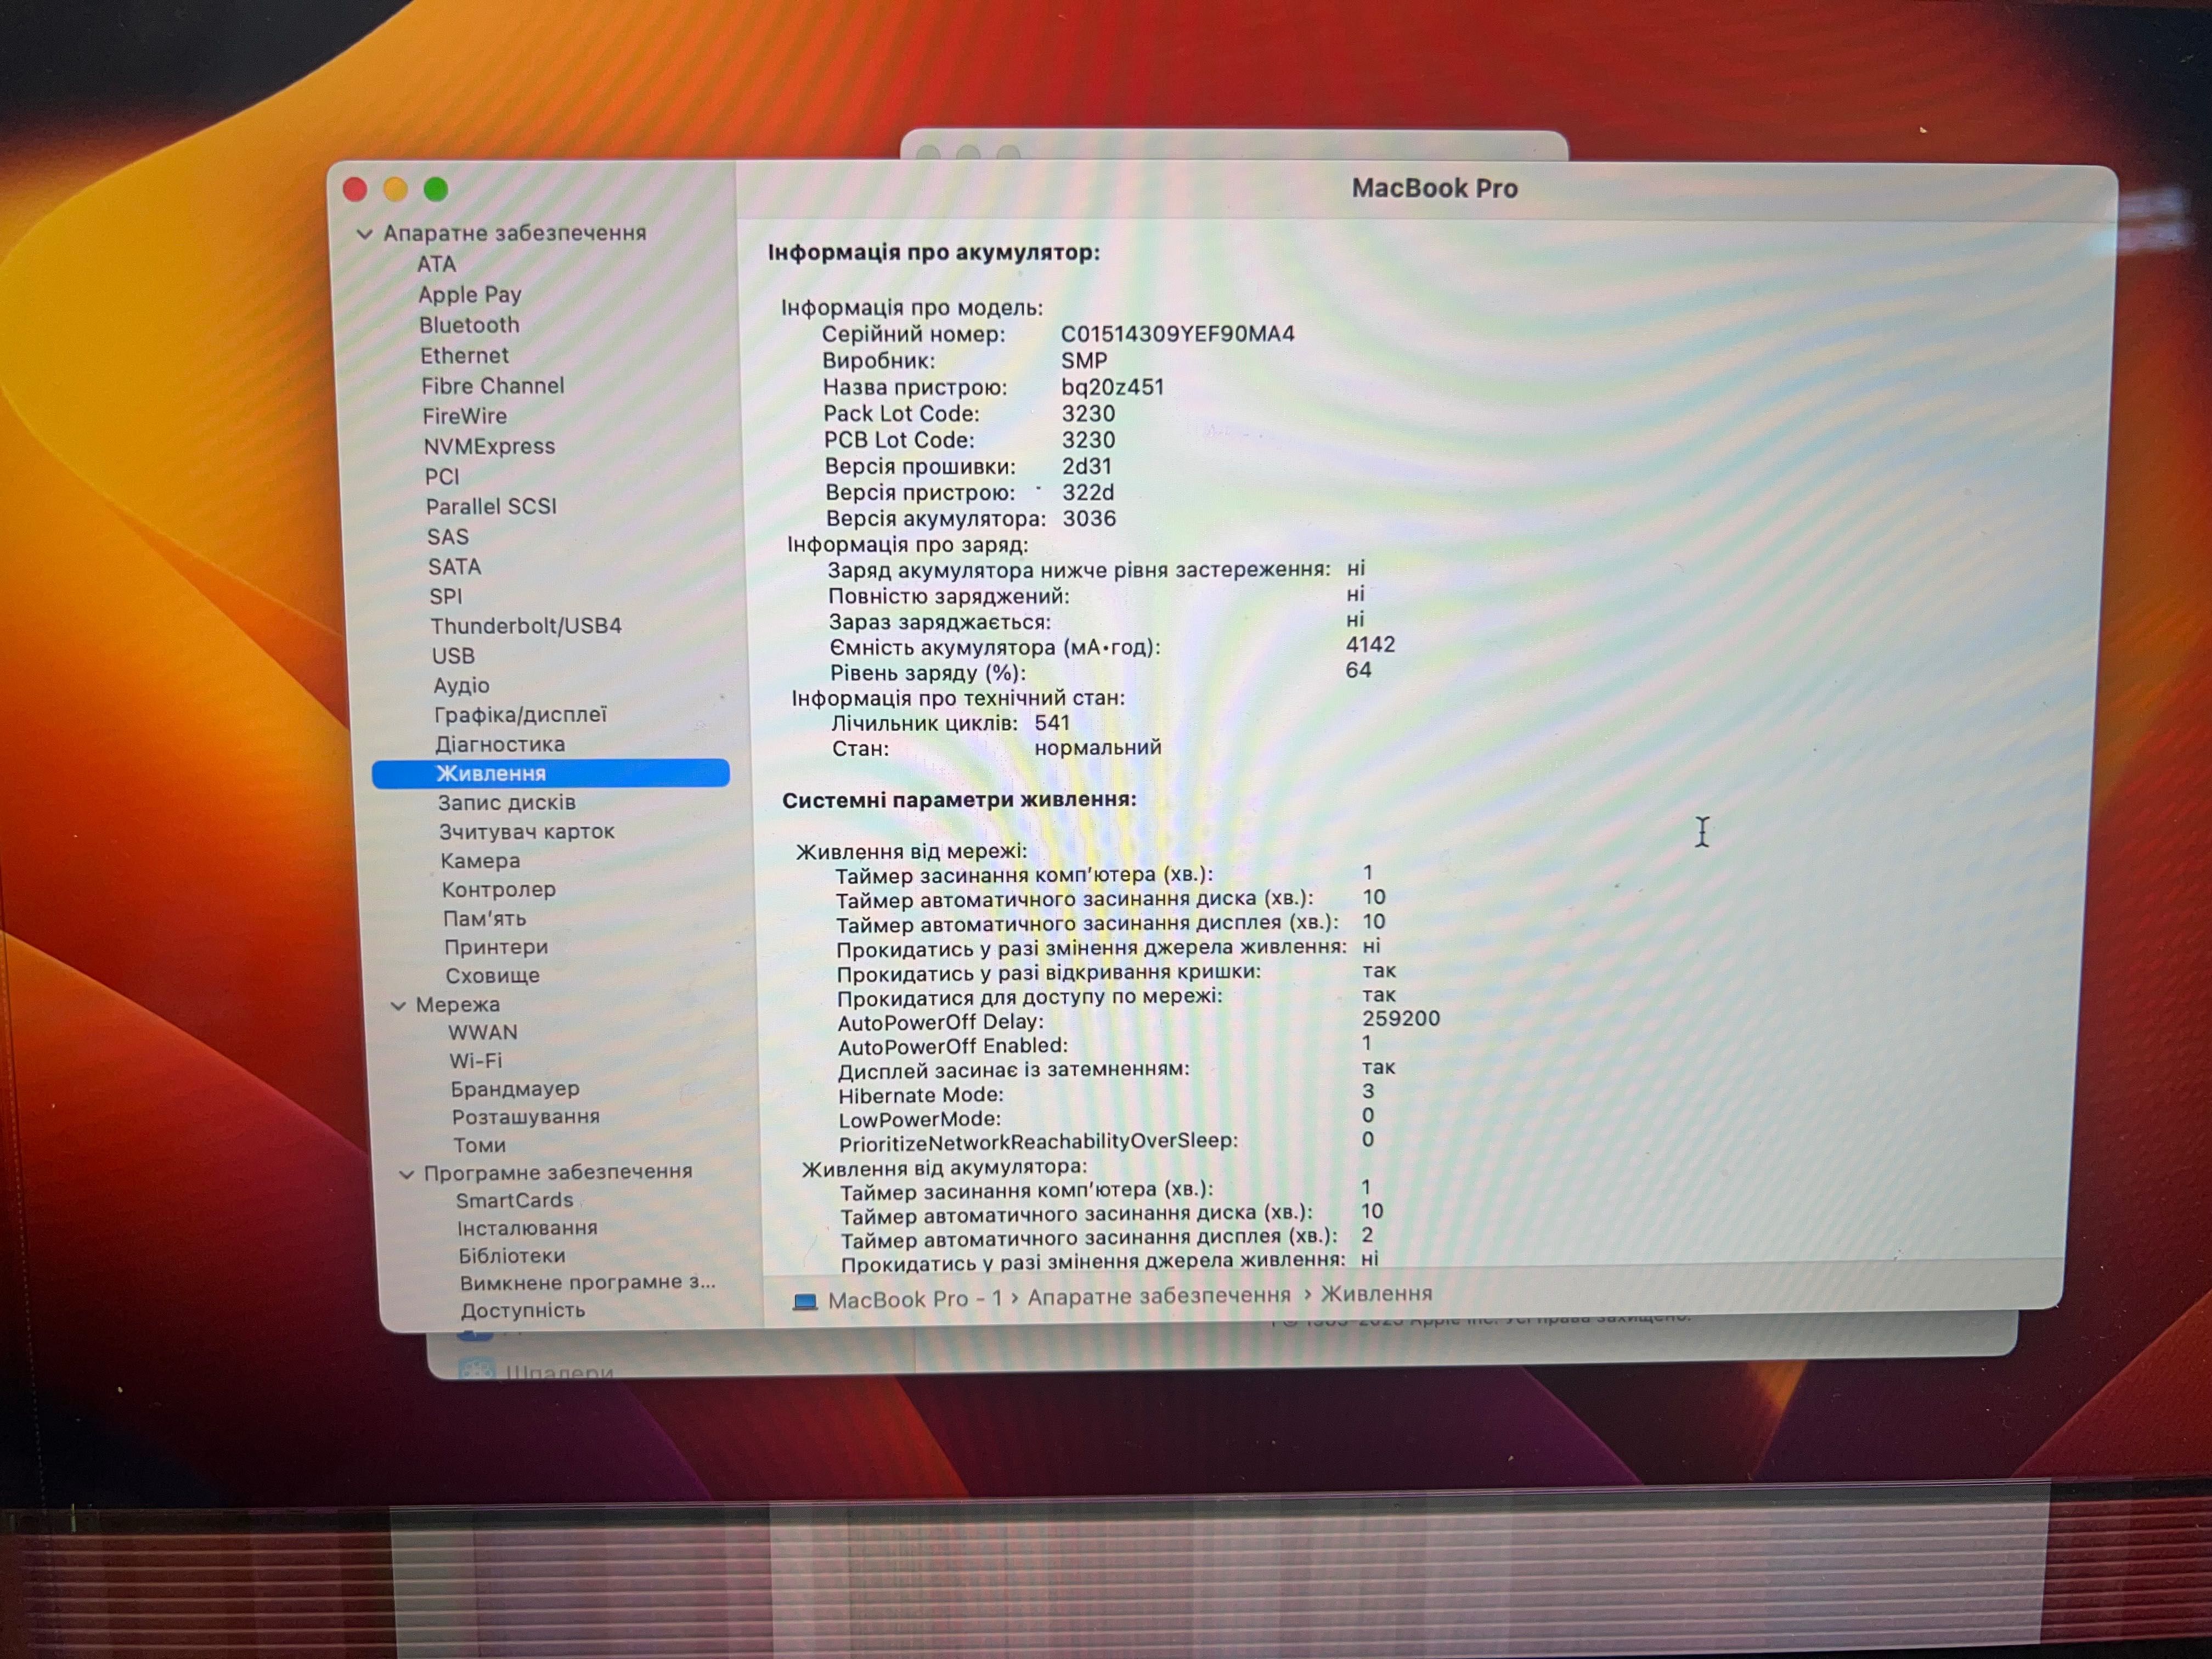
Task: Open the Аудіо section
Action: point(461,686)
